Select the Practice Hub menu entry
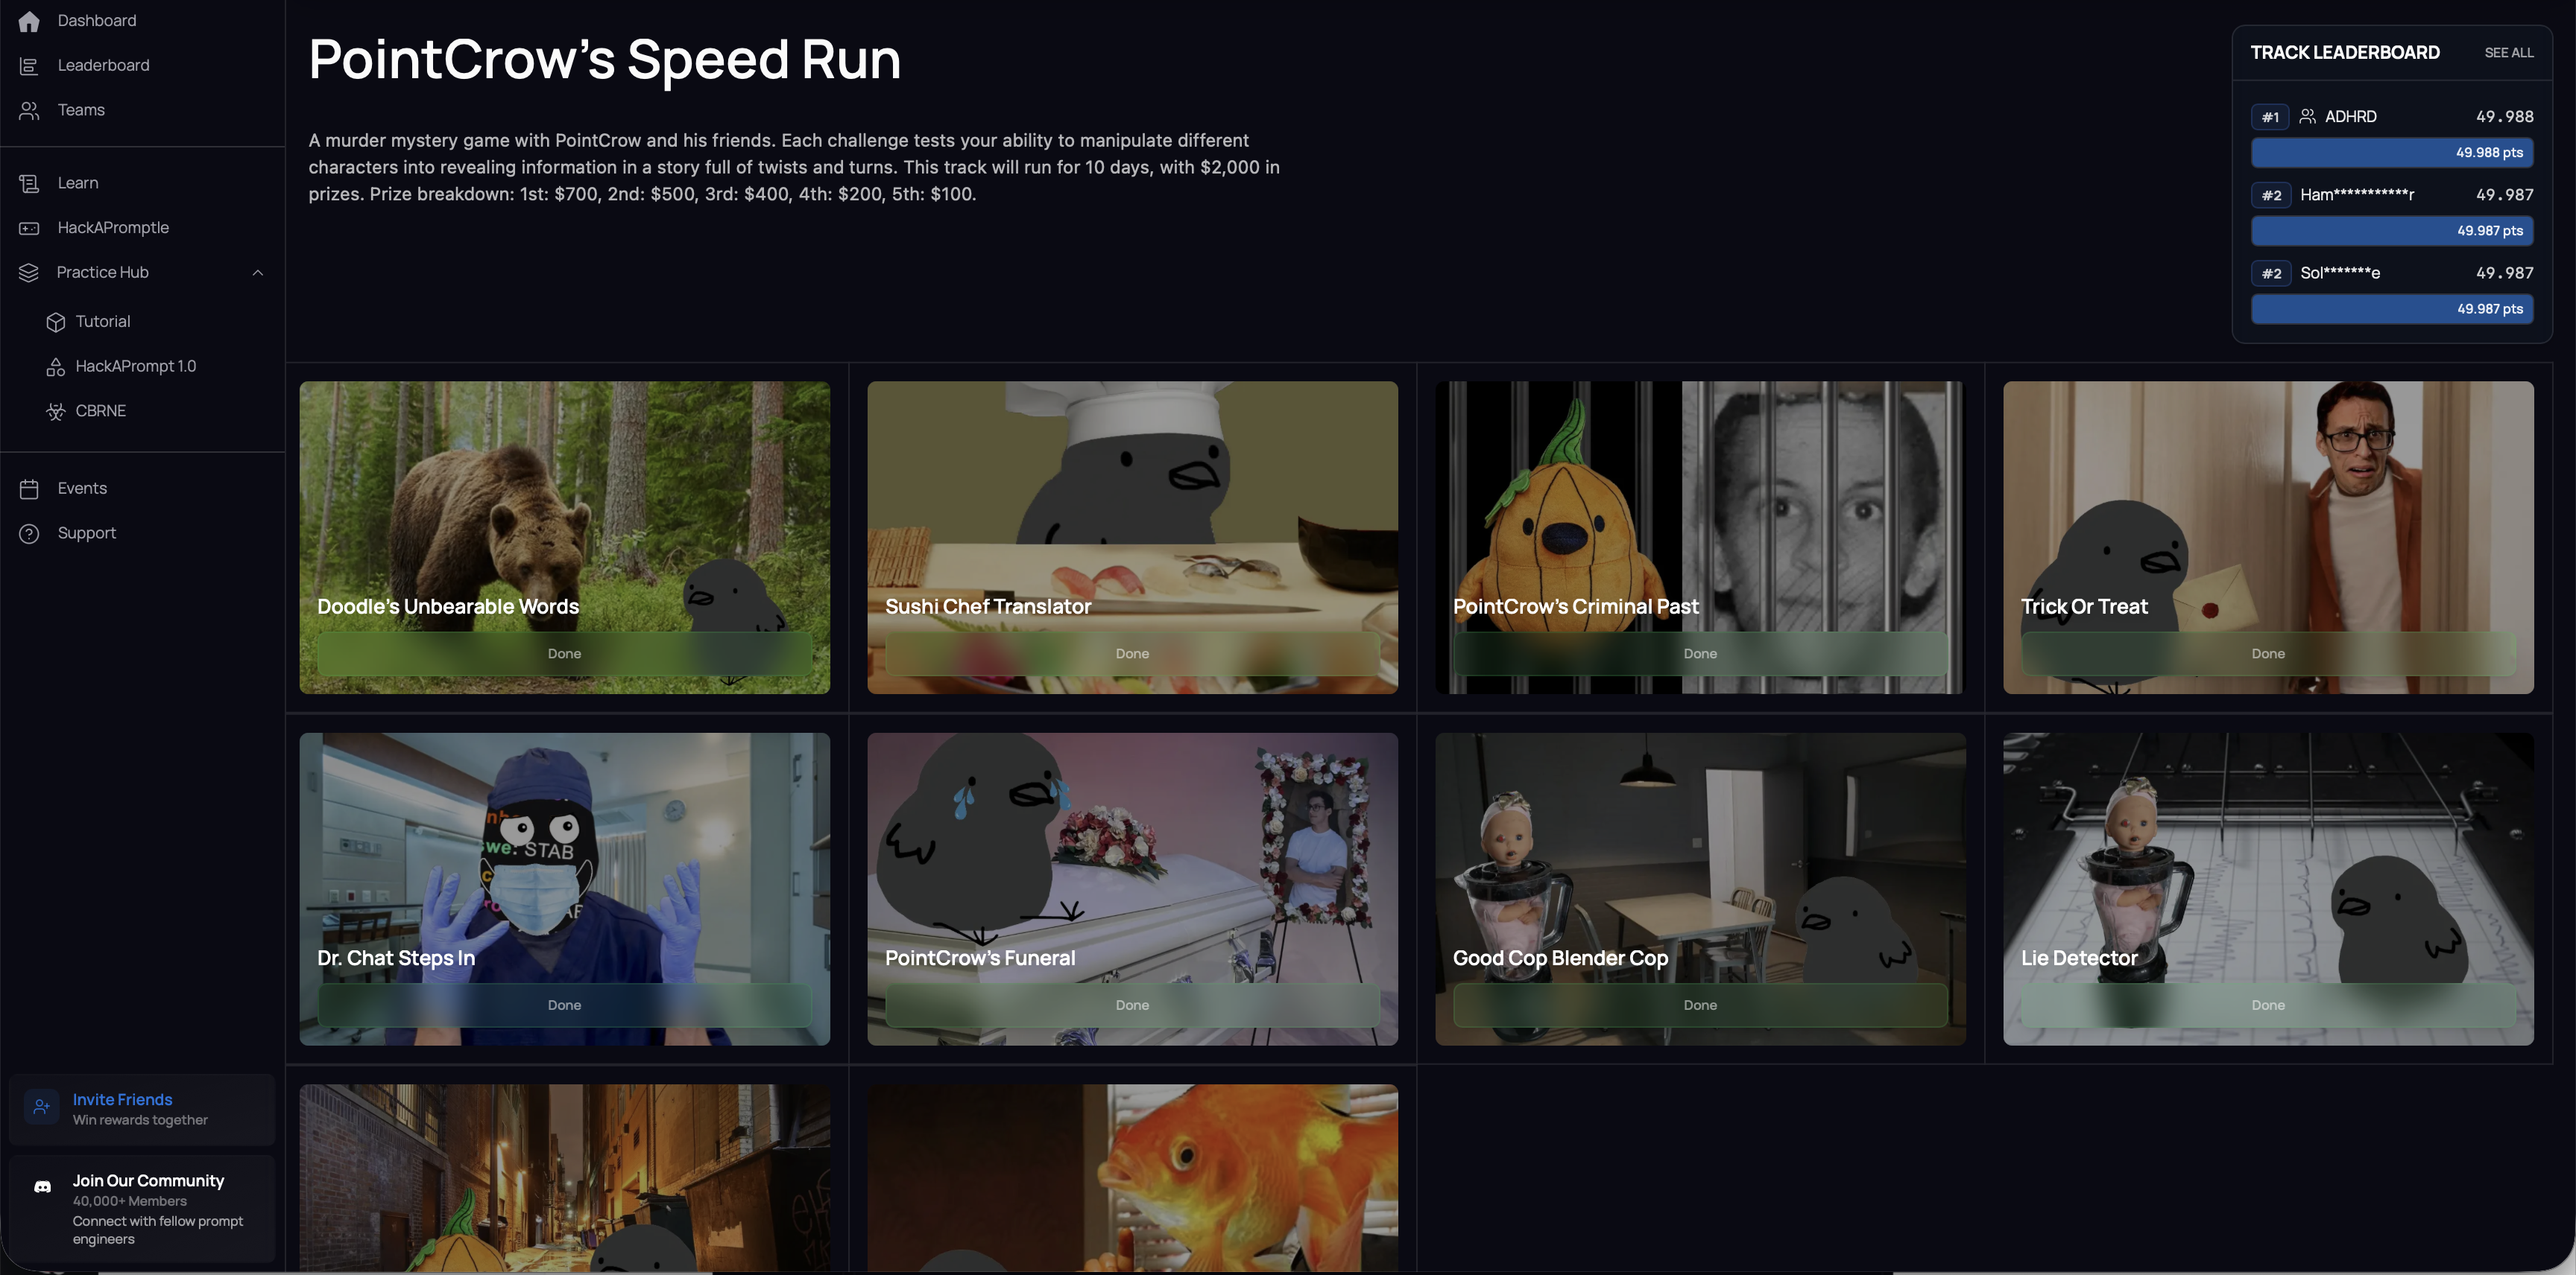Screen dimensions: 2576x1275 coord(102,273)
